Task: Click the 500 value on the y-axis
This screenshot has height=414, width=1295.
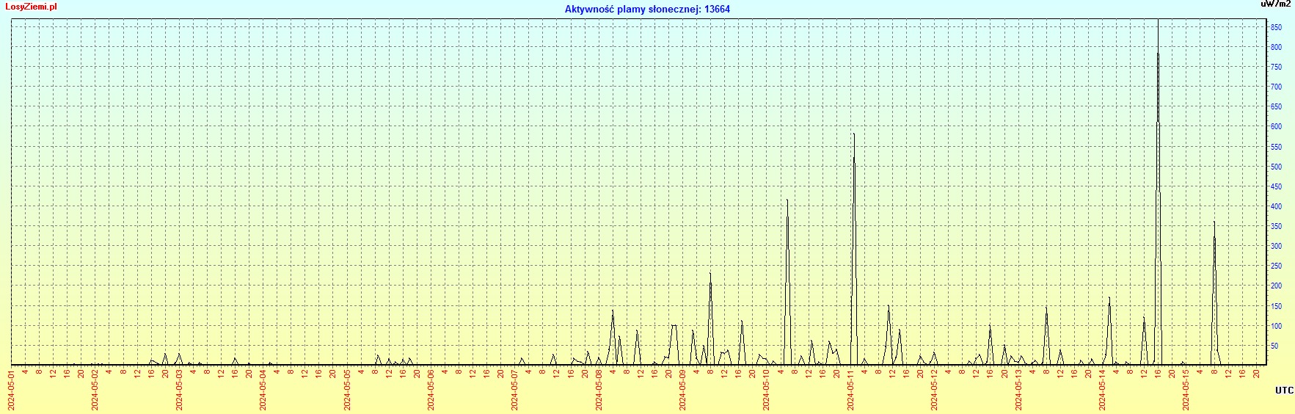Action: point(1277,167)
